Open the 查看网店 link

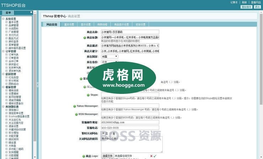[256, 2]
